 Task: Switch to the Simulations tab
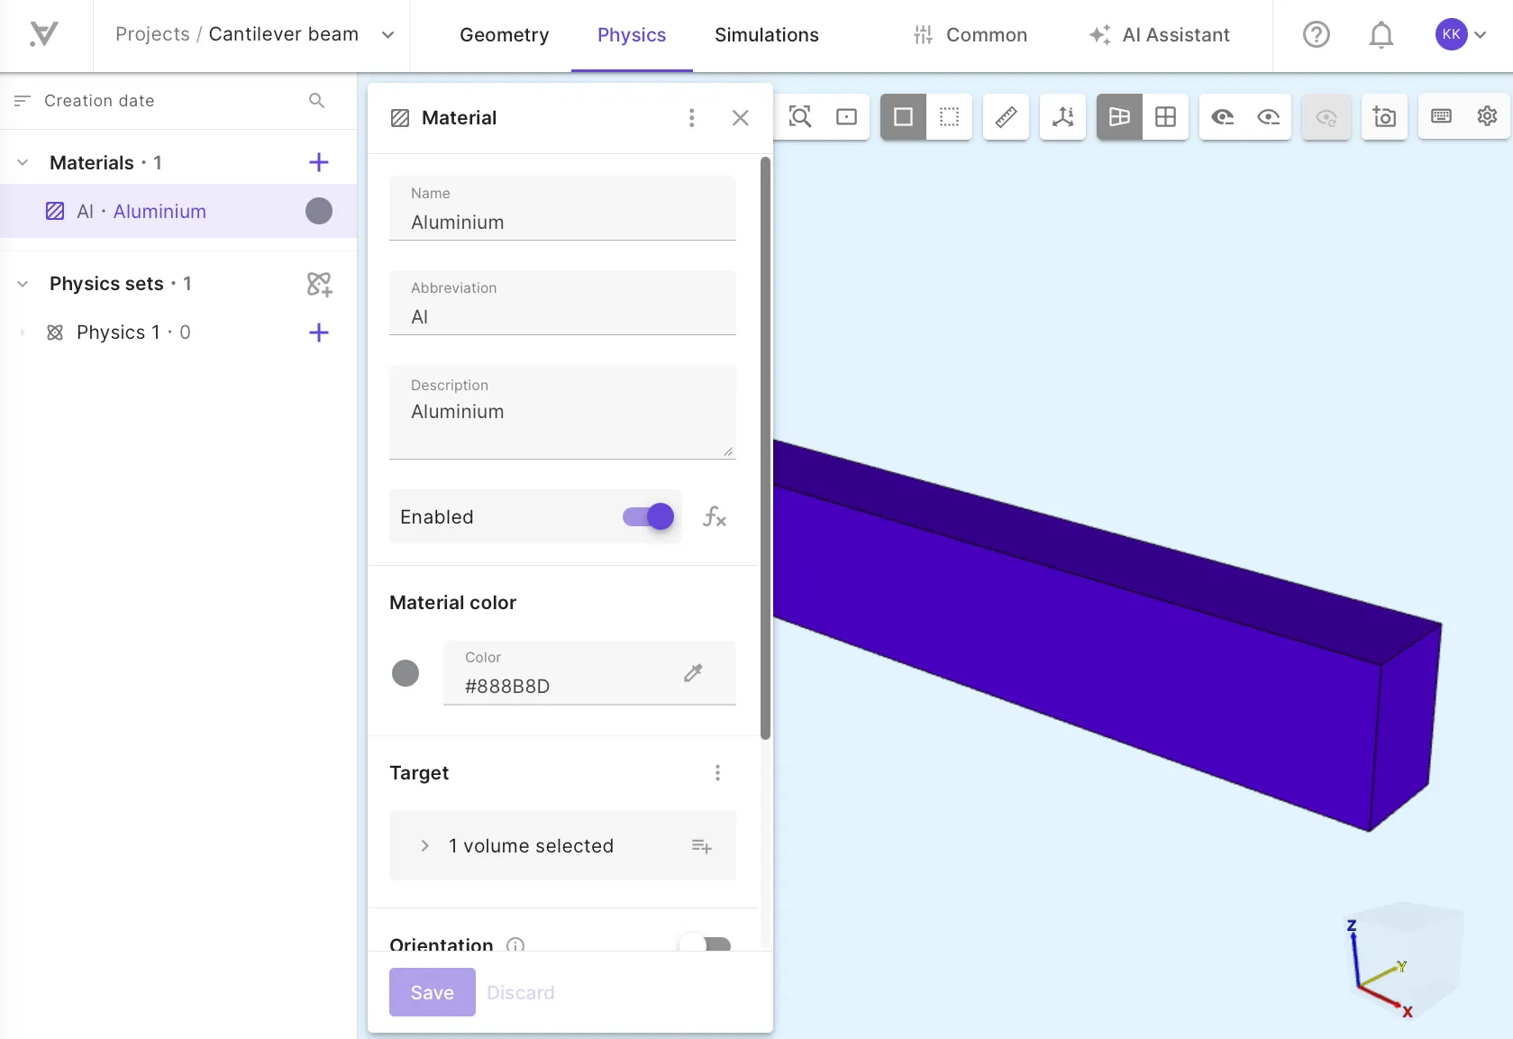click(767, 35)
